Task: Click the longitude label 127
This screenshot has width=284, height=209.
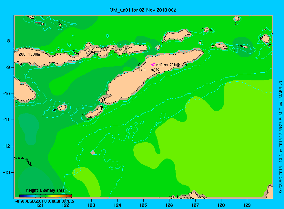Action: pos(195,205)
